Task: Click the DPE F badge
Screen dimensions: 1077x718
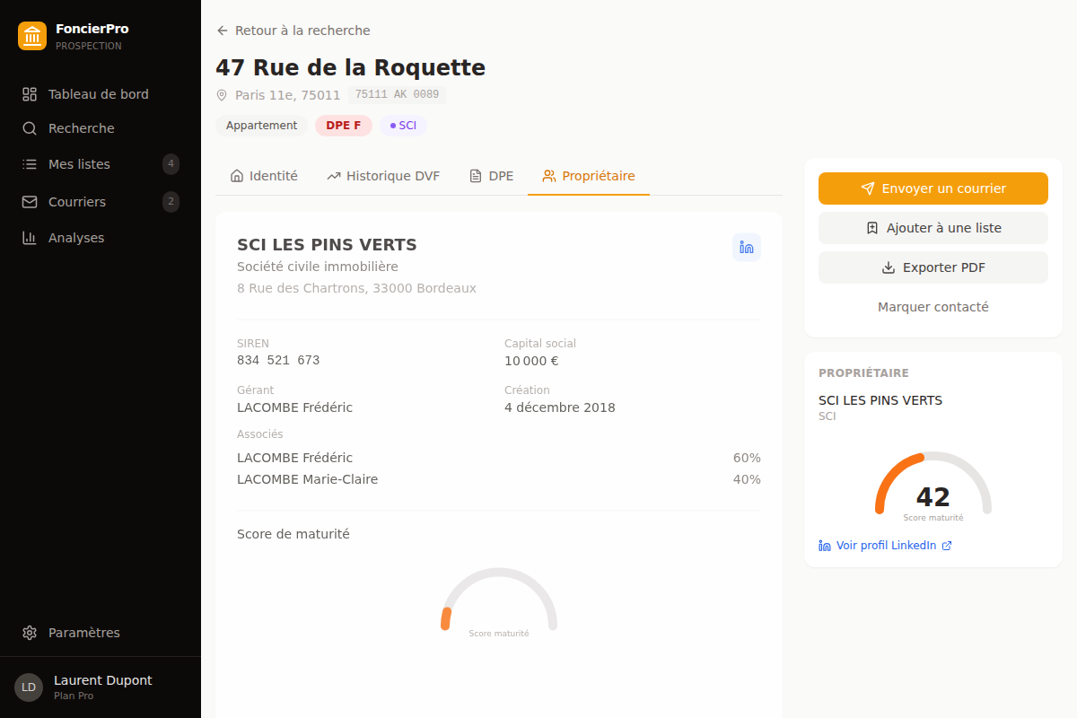Action: click(344, 126)
